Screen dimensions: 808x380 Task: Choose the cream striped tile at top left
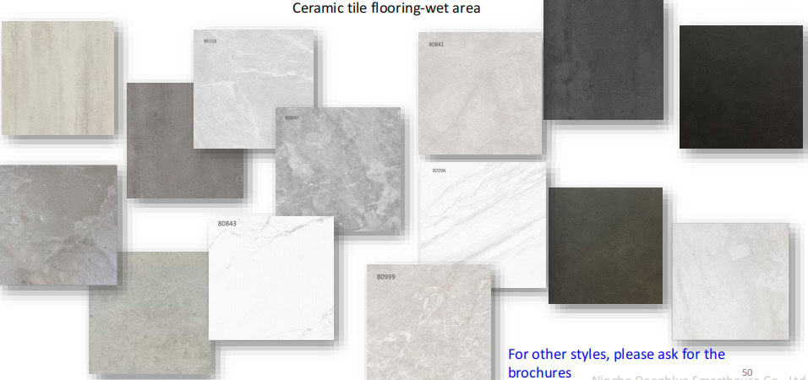click(x=57, y=78)
